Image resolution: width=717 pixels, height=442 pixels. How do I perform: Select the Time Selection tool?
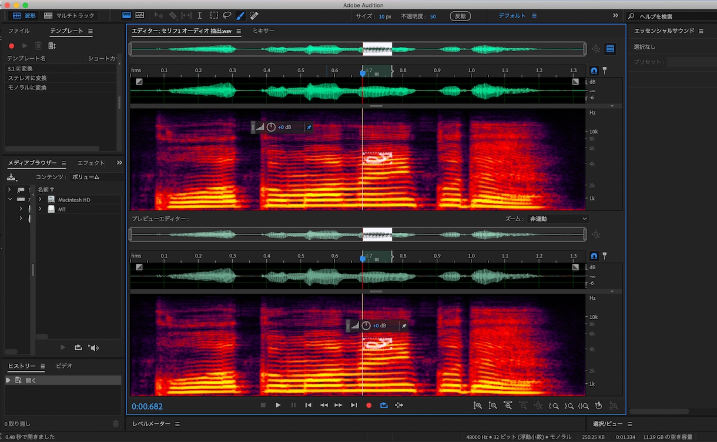[200, 16]
